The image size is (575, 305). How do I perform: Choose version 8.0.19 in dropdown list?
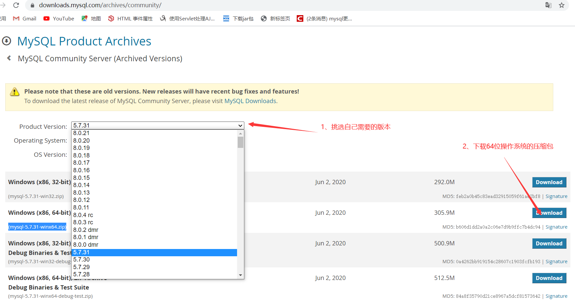154,148
